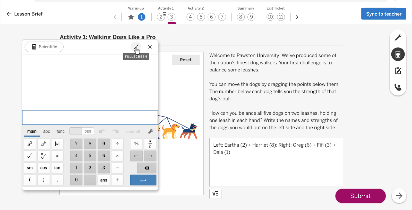Switch to the func keypad tab
The height and width of the screenshot is (210, 412).
pyautogui.click(x=61, y=131)
